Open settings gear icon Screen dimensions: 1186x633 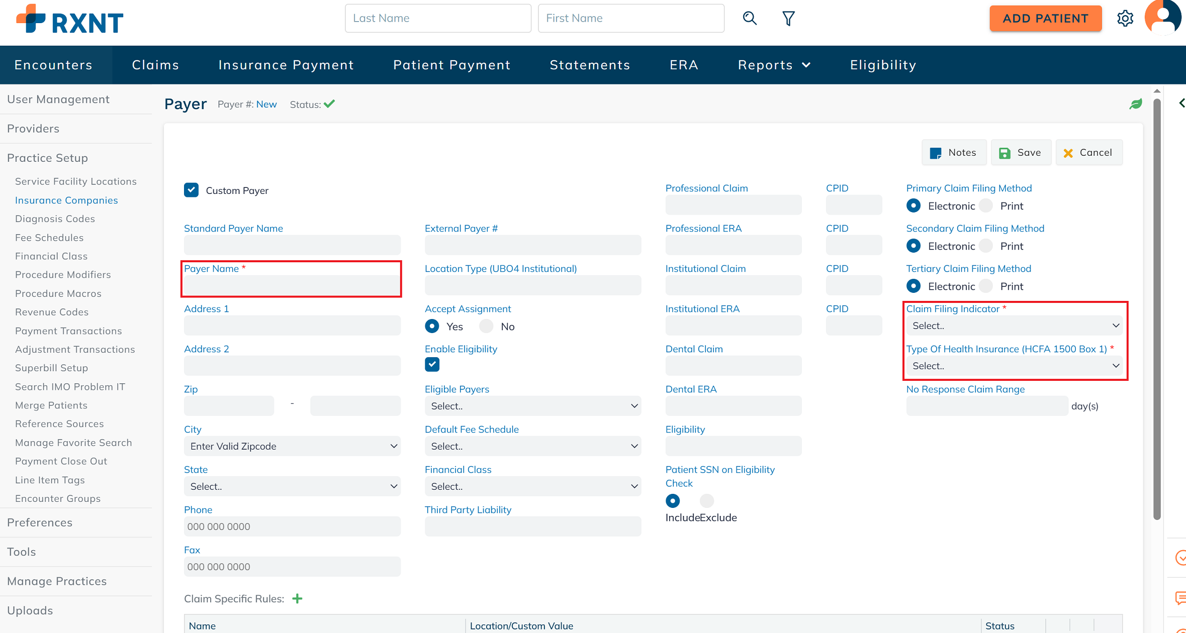[x=1125, y=19]
